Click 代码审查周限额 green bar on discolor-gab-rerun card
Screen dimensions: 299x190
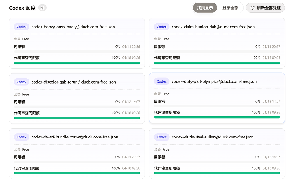coord(77,118)
